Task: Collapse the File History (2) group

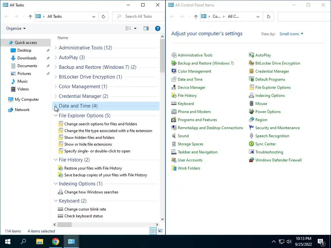Action: pos(56,160)
